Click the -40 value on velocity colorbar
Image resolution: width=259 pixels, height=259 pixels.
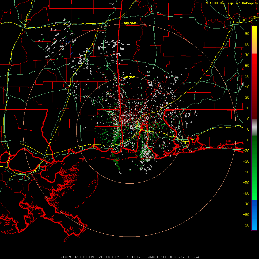click(246, 172)
